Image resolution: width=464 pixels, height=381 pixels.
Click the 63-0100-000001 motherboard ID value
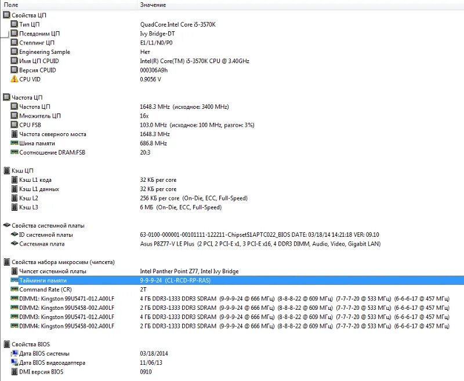[x=259, y=235]
